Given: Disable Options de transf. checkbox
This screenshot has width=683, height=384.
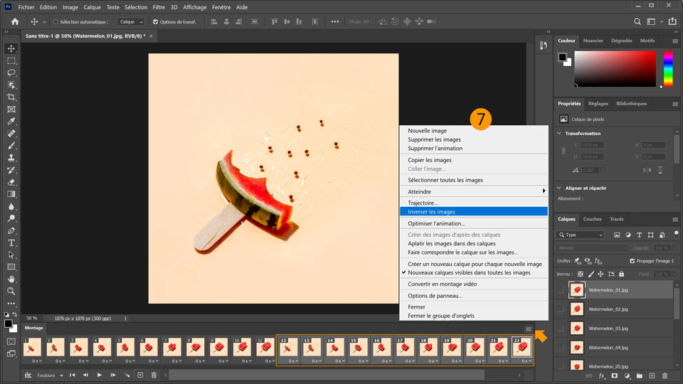Looking at the screenshot, I should 156,22.
